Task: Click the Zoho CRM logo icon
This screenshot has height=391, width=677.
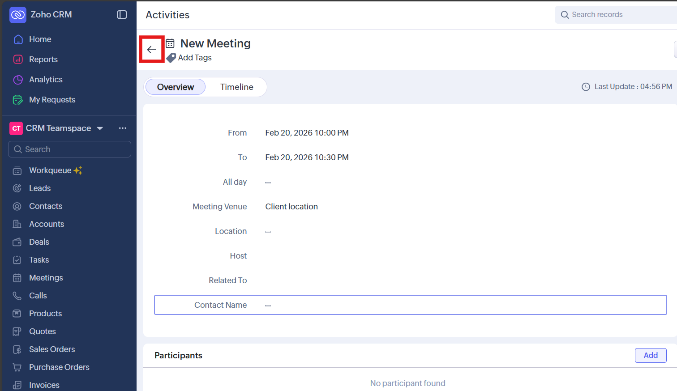Action: click(18, 15)
